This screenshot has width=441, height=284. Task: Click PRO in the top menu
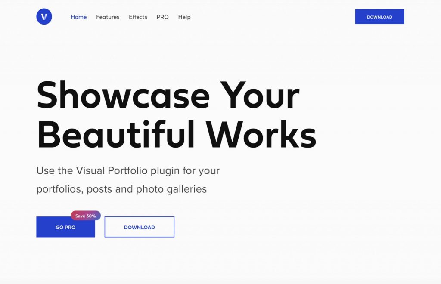tap(162, 17)
